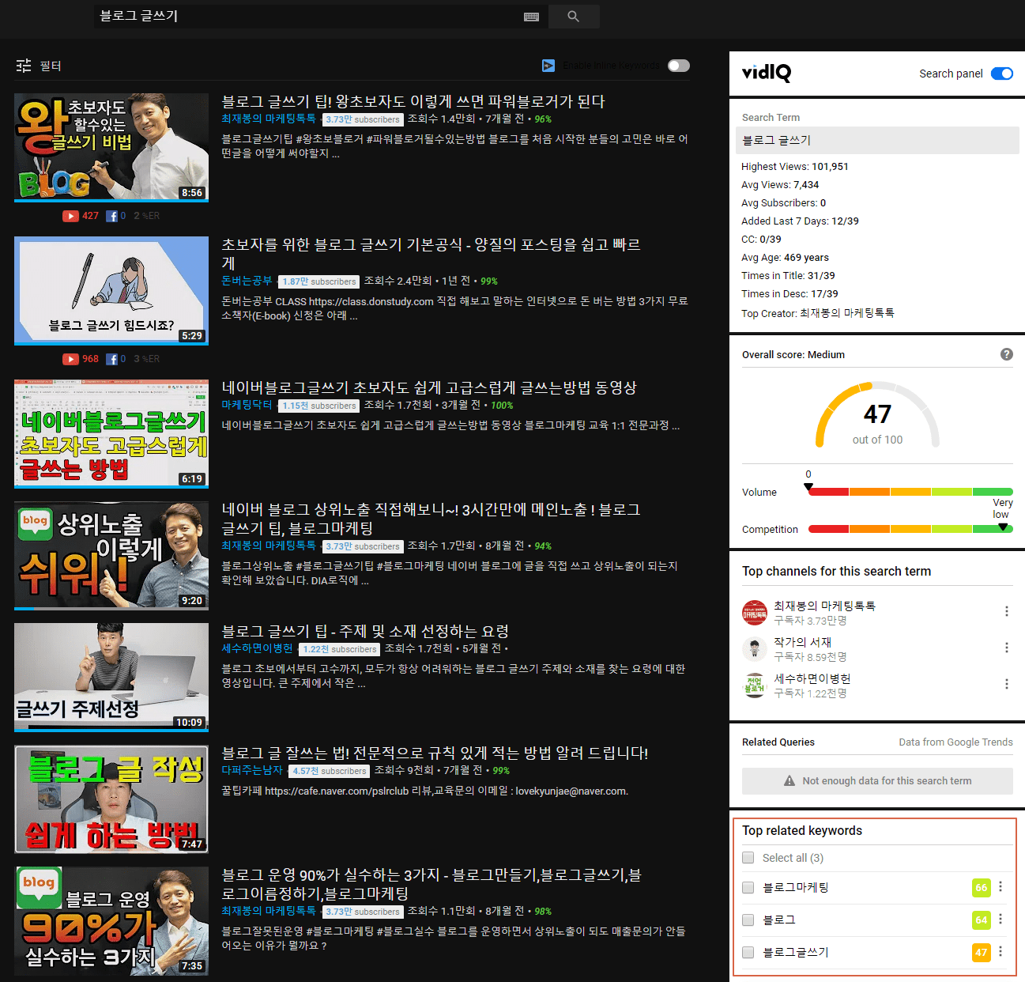Viewport: 1025px width, 982px height.
Task: Click thumbnail 블로그 글 작성 쉽게 하는 방법
Action: pos(111,799)
